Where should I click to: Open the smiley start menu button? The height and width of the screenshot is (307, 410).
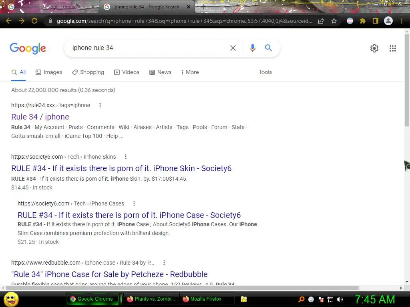tap(11, 299)
